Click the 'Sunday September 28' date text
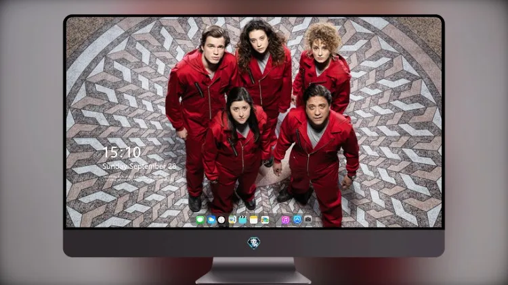This screenshot has width=508, height=285. tap(139, 166)
